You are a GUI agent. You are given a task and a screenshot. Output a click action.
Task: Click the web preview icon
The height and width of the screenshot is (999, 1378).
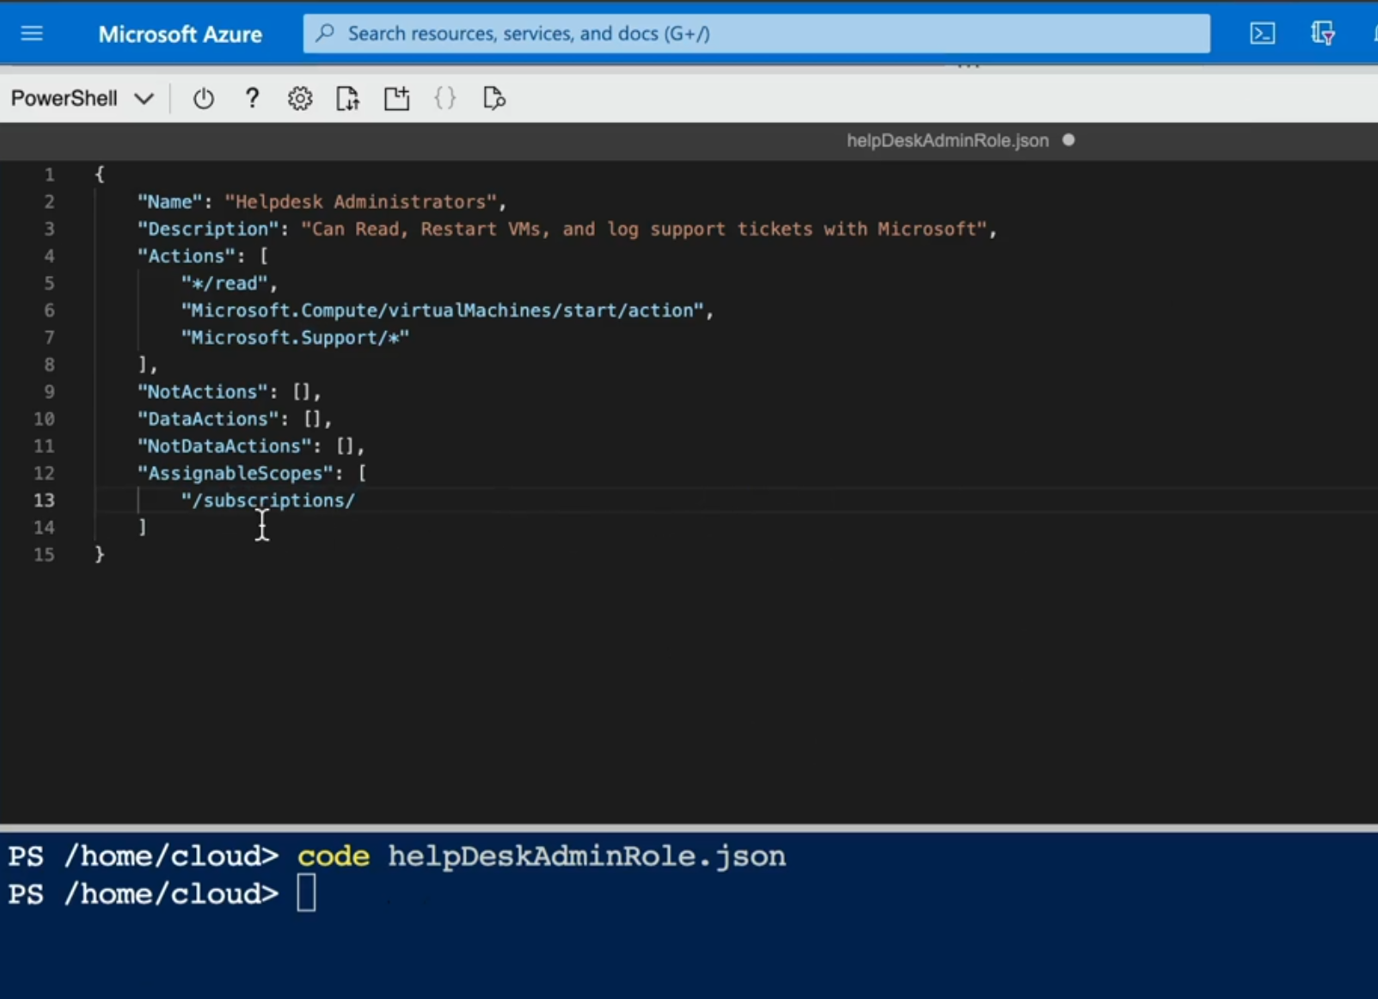[x=494, y=99]
